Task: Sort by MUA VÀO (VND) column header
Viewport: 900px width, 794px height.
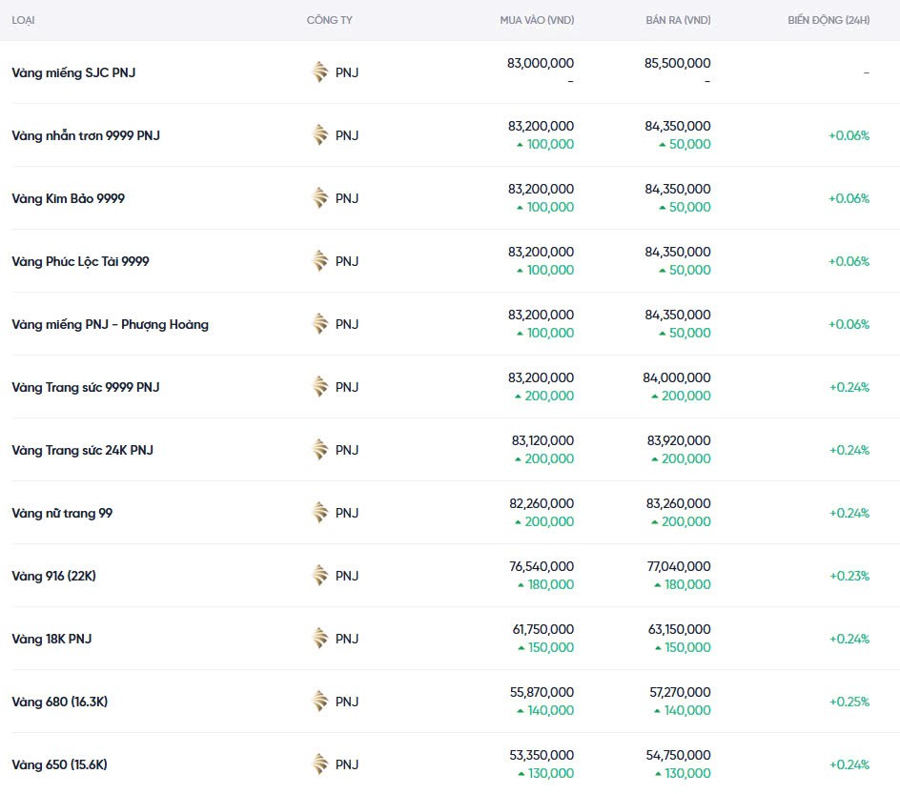Action: click(537, 20)
